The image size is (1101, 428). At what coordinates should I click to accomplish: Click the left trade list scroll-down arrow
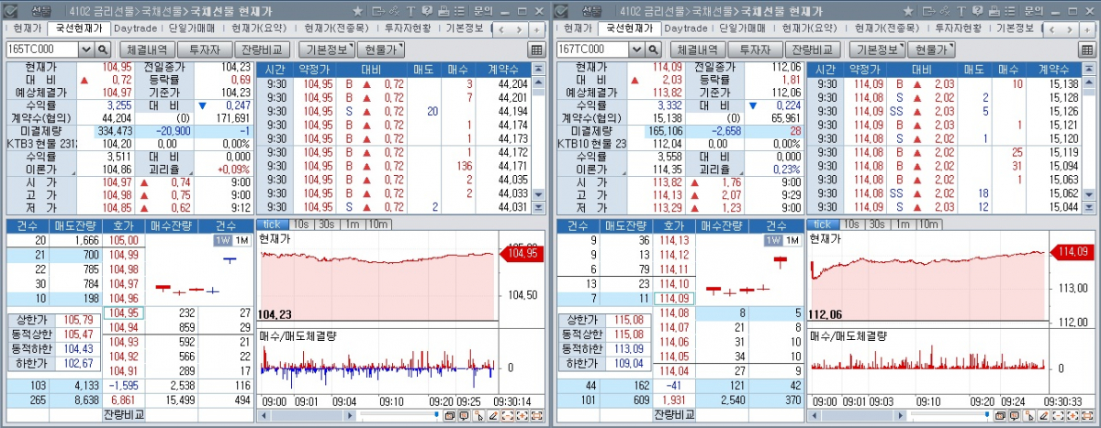[539, 194]
